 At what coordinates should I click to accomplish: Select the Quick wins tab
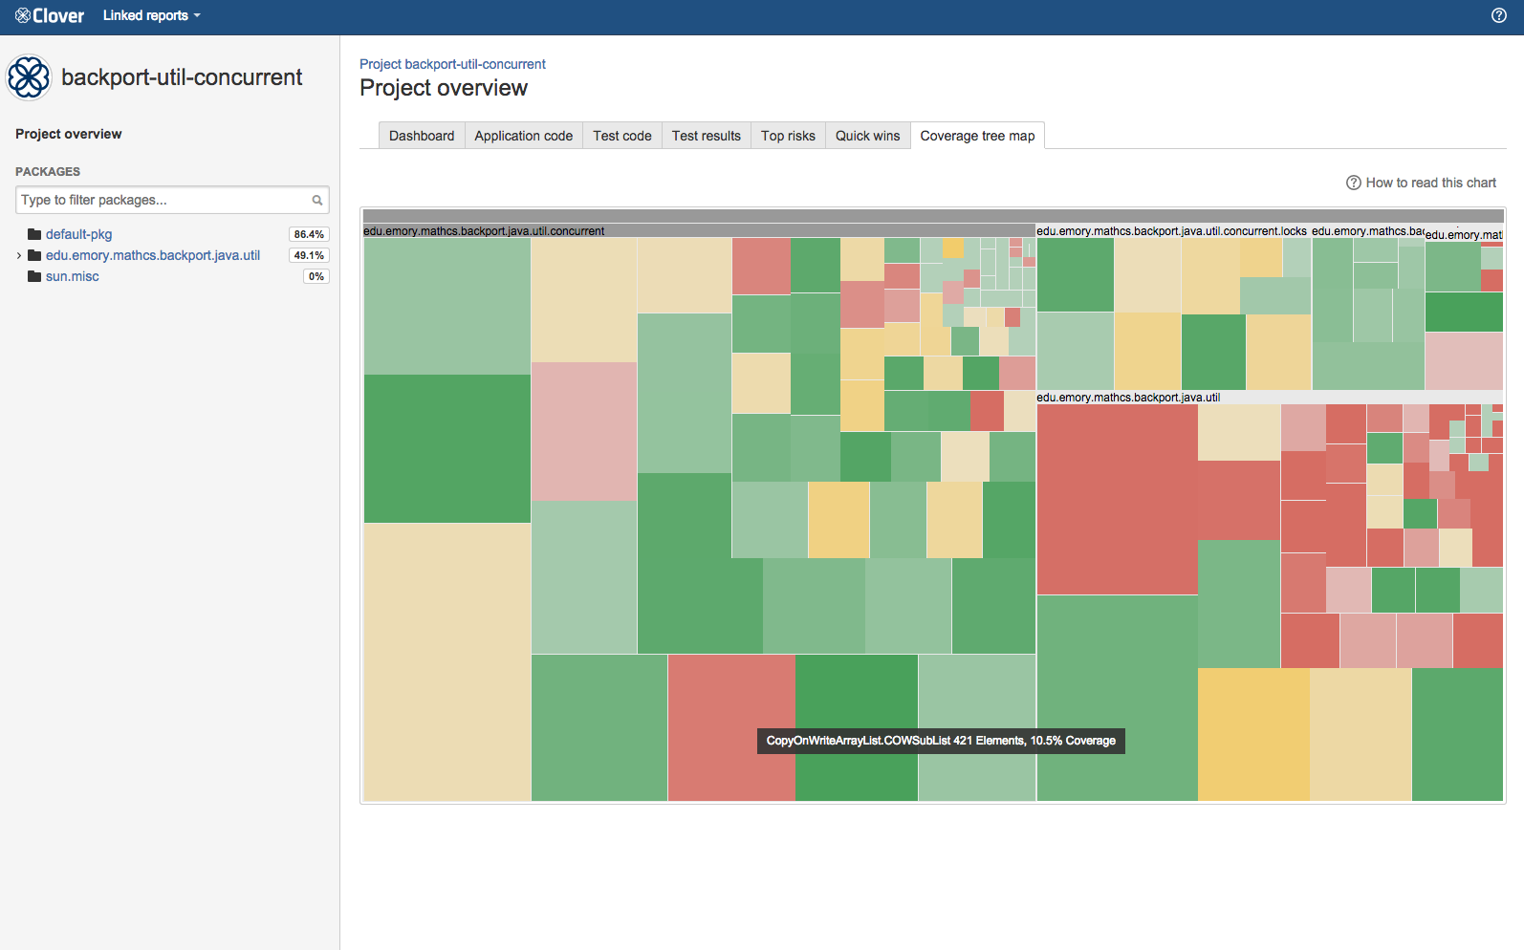pos(867,137)
